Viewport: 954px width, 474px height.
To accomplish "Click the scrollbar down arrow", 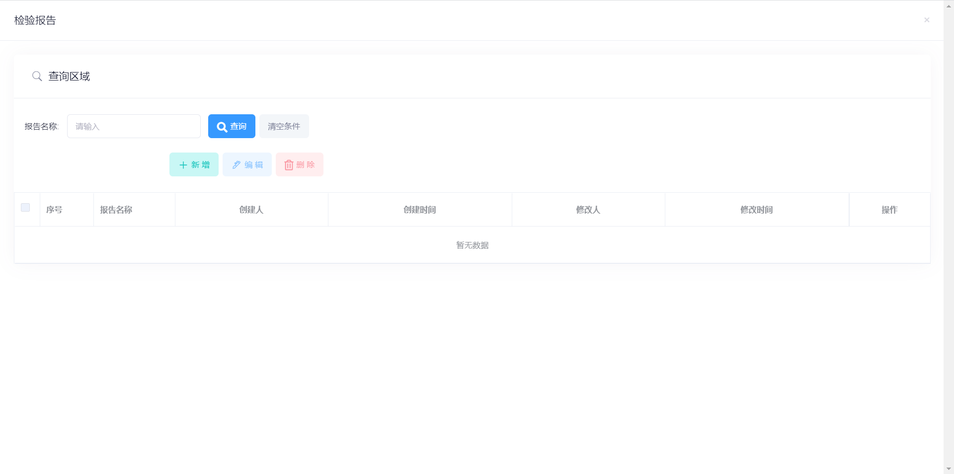I will click(949, 469).
